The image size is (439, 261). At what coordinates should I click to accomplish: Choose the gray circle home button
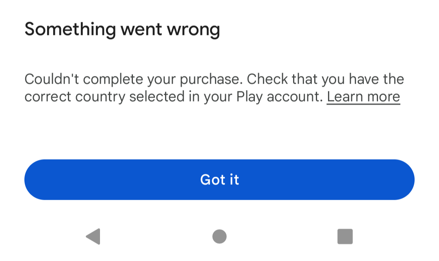(x=219, y=236)
